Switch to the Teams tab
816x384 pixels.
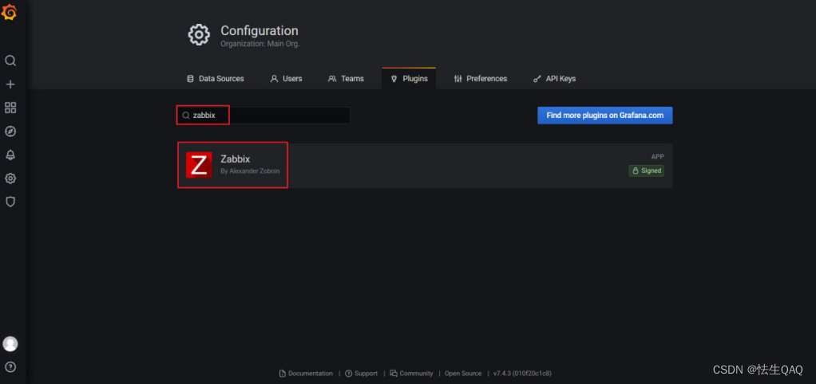click(346, 79)
